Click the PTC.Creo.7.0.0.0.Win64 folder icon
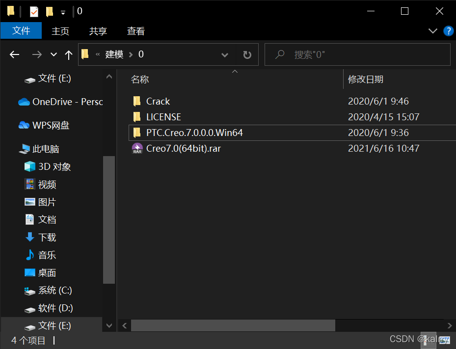 click(136, 133)
